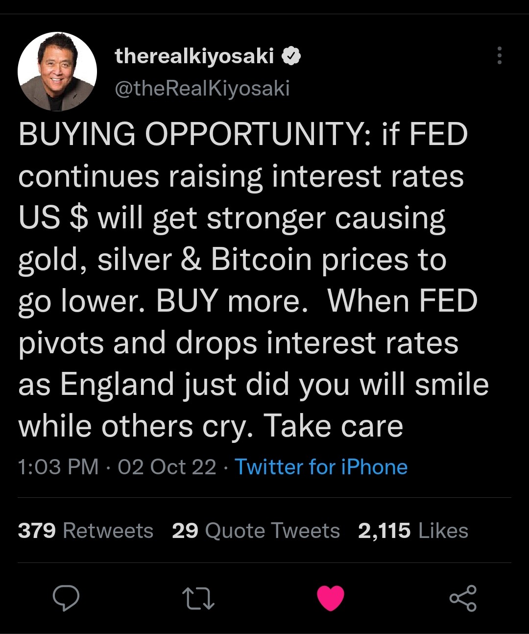Visit the therealkiyosaki display name profile
The width and height of the screenshot is (529, 634).
pyautogui.click(x=194, y=56)
